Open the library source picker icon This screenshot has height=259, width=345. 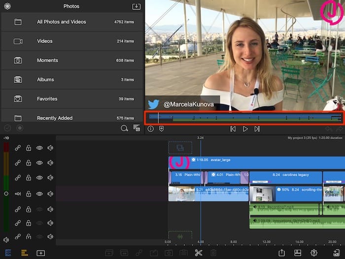click(7, 6)
